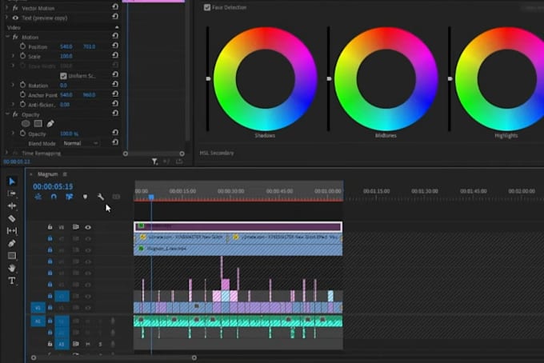Select the Slip tool
544x363 pixels.
tap(12, 230)
